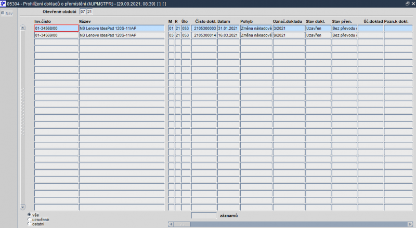Viewport: 416px width, 228px height.
Task: Click the month field '07' of open period
Action: [x=83, y=11]
